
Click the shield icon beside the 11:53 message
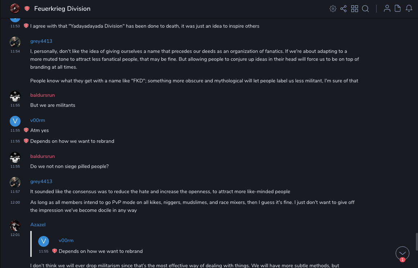coord(26,26)
